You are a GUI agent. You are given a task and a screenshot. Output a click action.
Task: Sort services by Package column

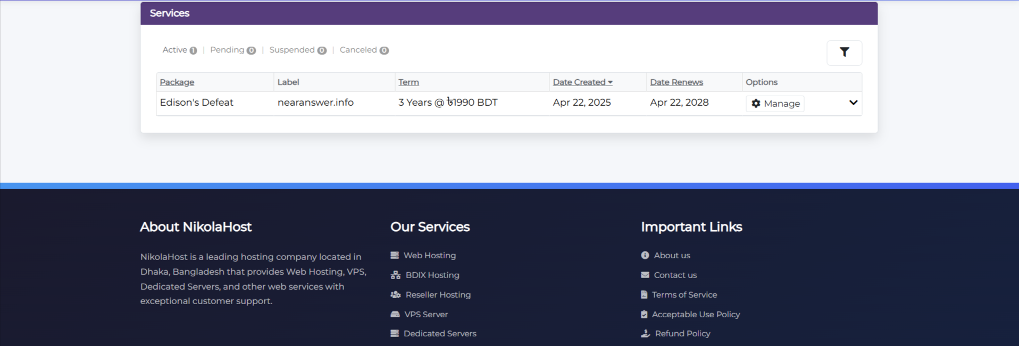click(x=177, y=82)
